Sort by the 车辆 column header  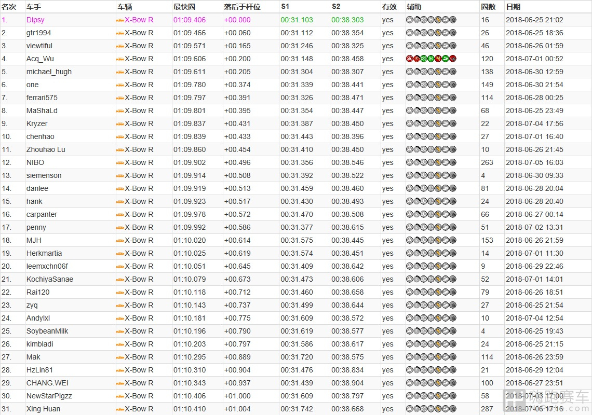pyautogui.click(x=125, y=7)
